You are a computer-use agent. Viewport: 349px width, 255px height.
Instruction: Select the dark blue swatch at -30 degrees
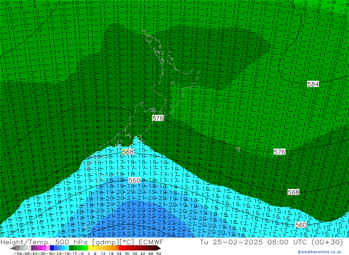coord(52,248)
